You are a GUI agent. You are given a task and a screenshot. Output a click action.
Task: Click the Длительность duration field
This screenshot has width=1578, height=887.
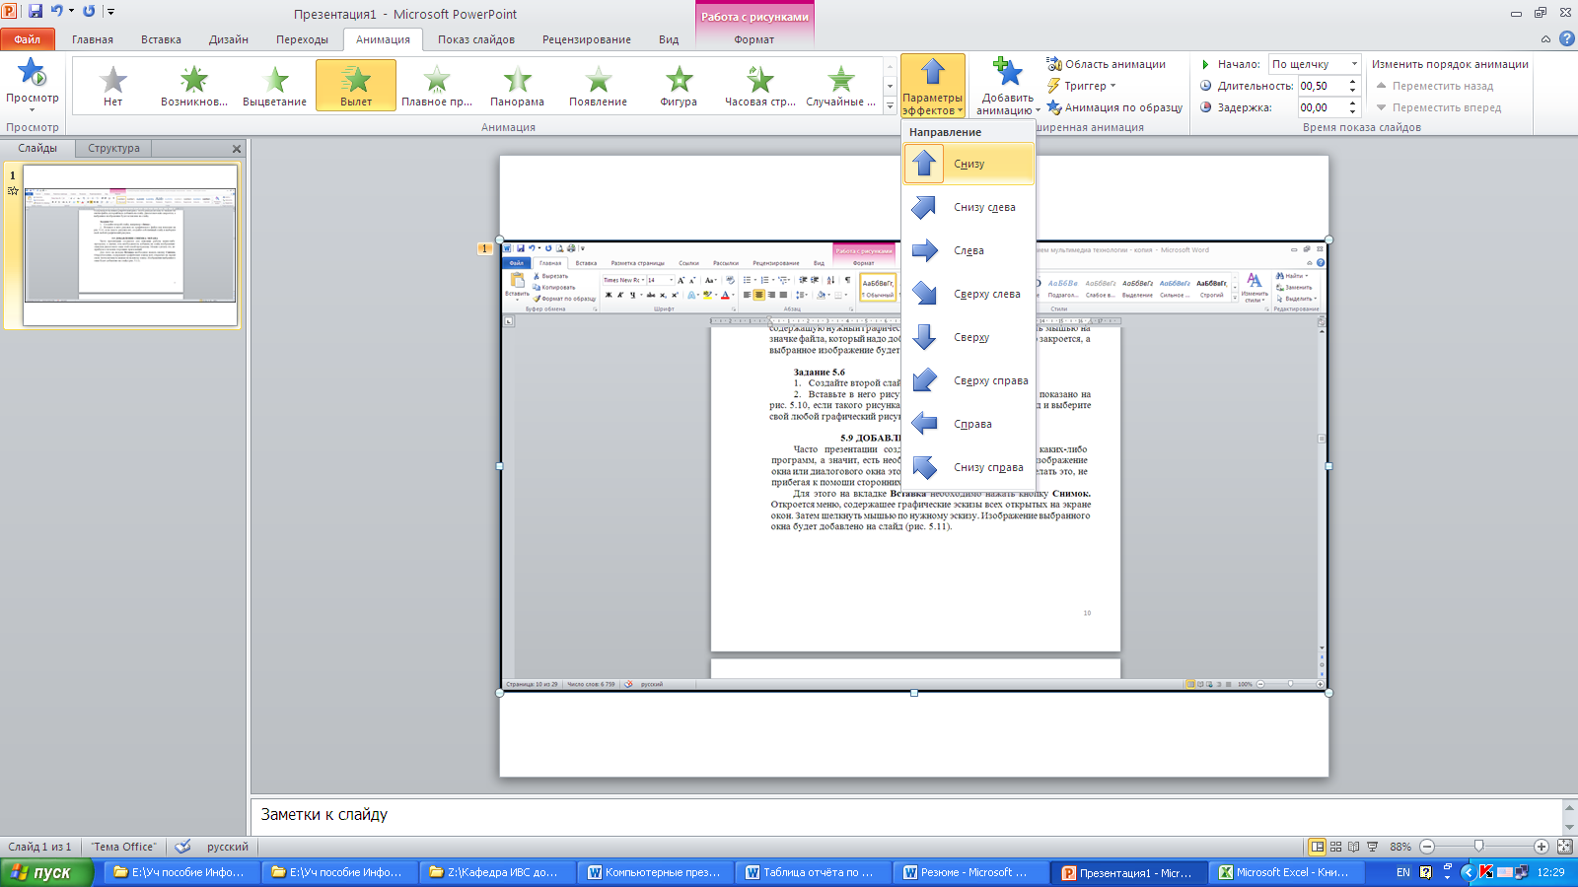click(x=1323, y=86)
